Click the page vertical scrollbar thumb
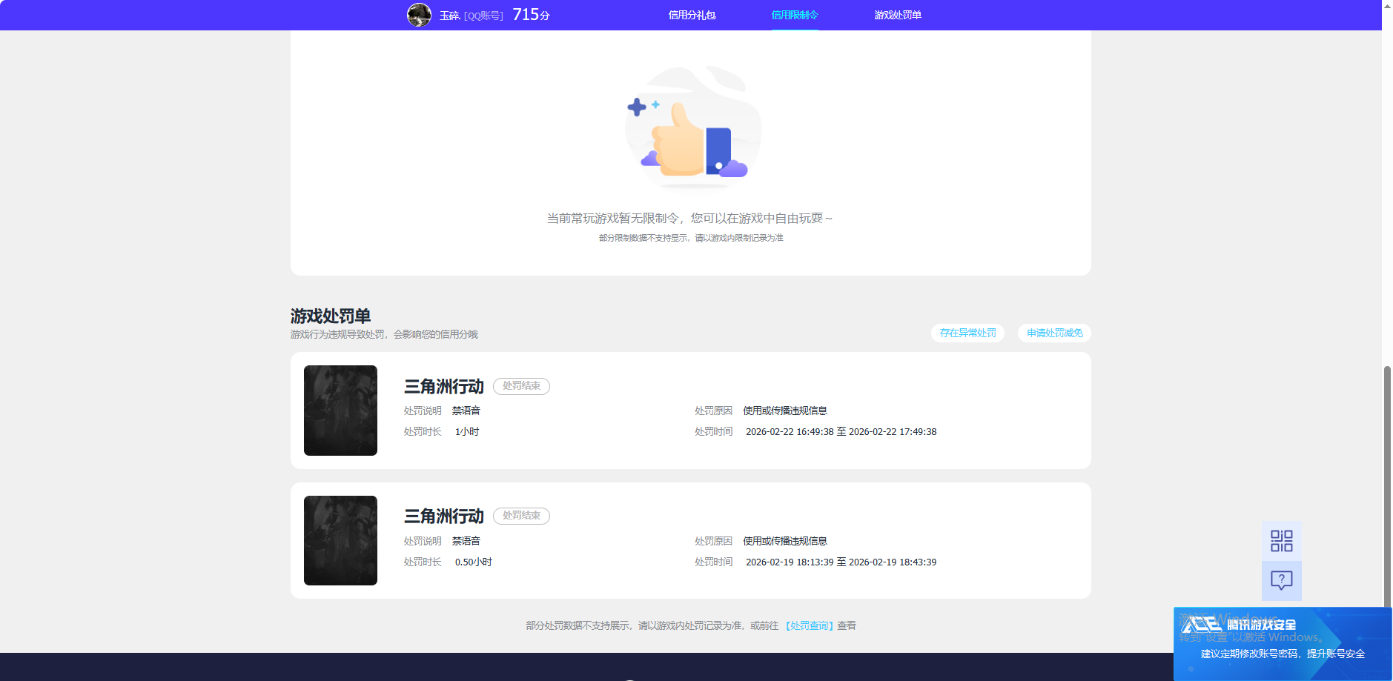The width and height of the screenshot is (1393, 681). point(1387,487)
